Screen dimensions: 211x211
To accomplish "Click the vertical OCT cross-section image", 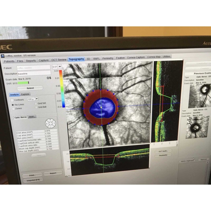I will click(x=167, y=102).
